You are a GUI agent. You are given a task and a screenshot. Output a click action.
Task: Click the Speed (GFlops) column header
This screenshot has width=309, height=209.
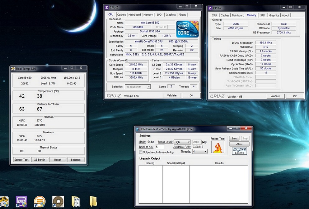click(x=176, y=163)
